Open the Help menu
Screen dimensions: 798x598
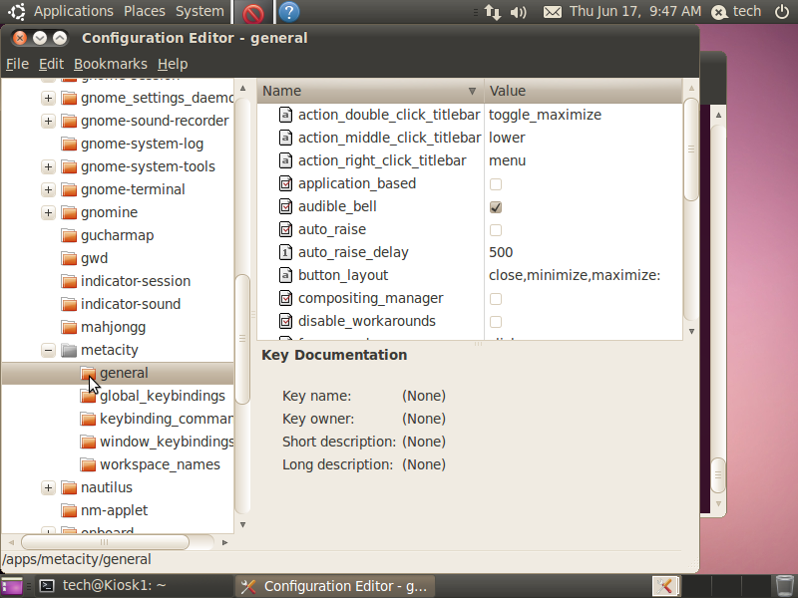click(x=173, y=64)
